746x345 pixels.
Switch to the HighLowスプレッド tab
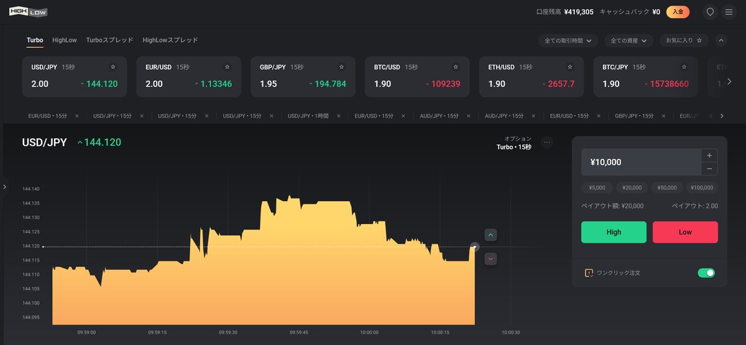[170, 40]
